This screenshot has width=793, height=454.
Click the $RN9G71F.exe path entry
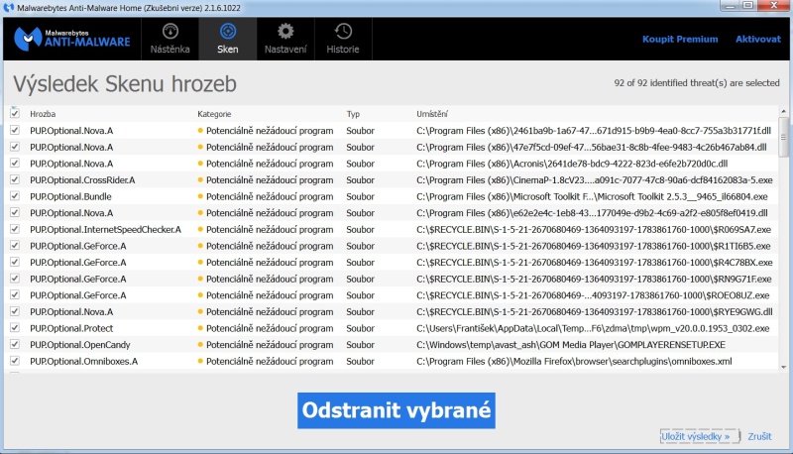click(594, 280)
